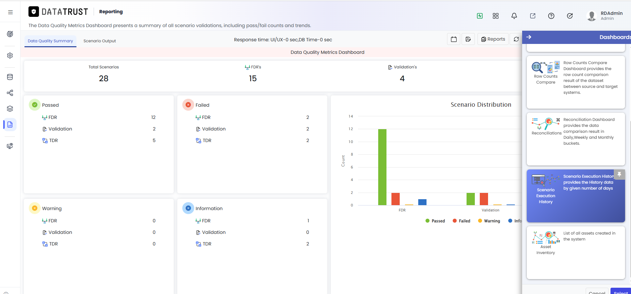Click the DataTrust shield logo
The height and width of the screenshot is (294, 631).
point(34,12)
